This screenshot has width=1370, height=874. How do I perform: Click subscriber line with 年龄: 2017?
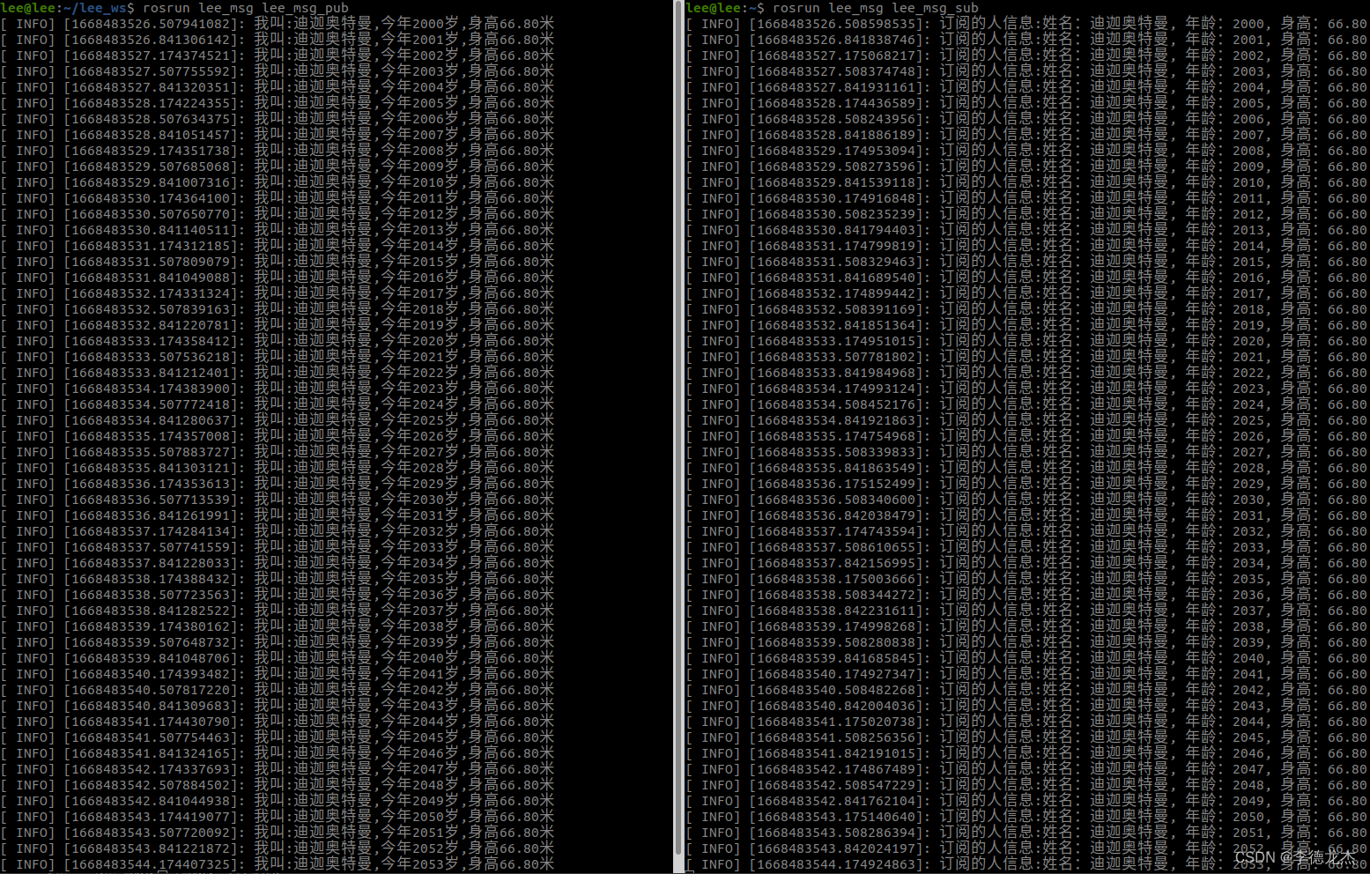1027,293
